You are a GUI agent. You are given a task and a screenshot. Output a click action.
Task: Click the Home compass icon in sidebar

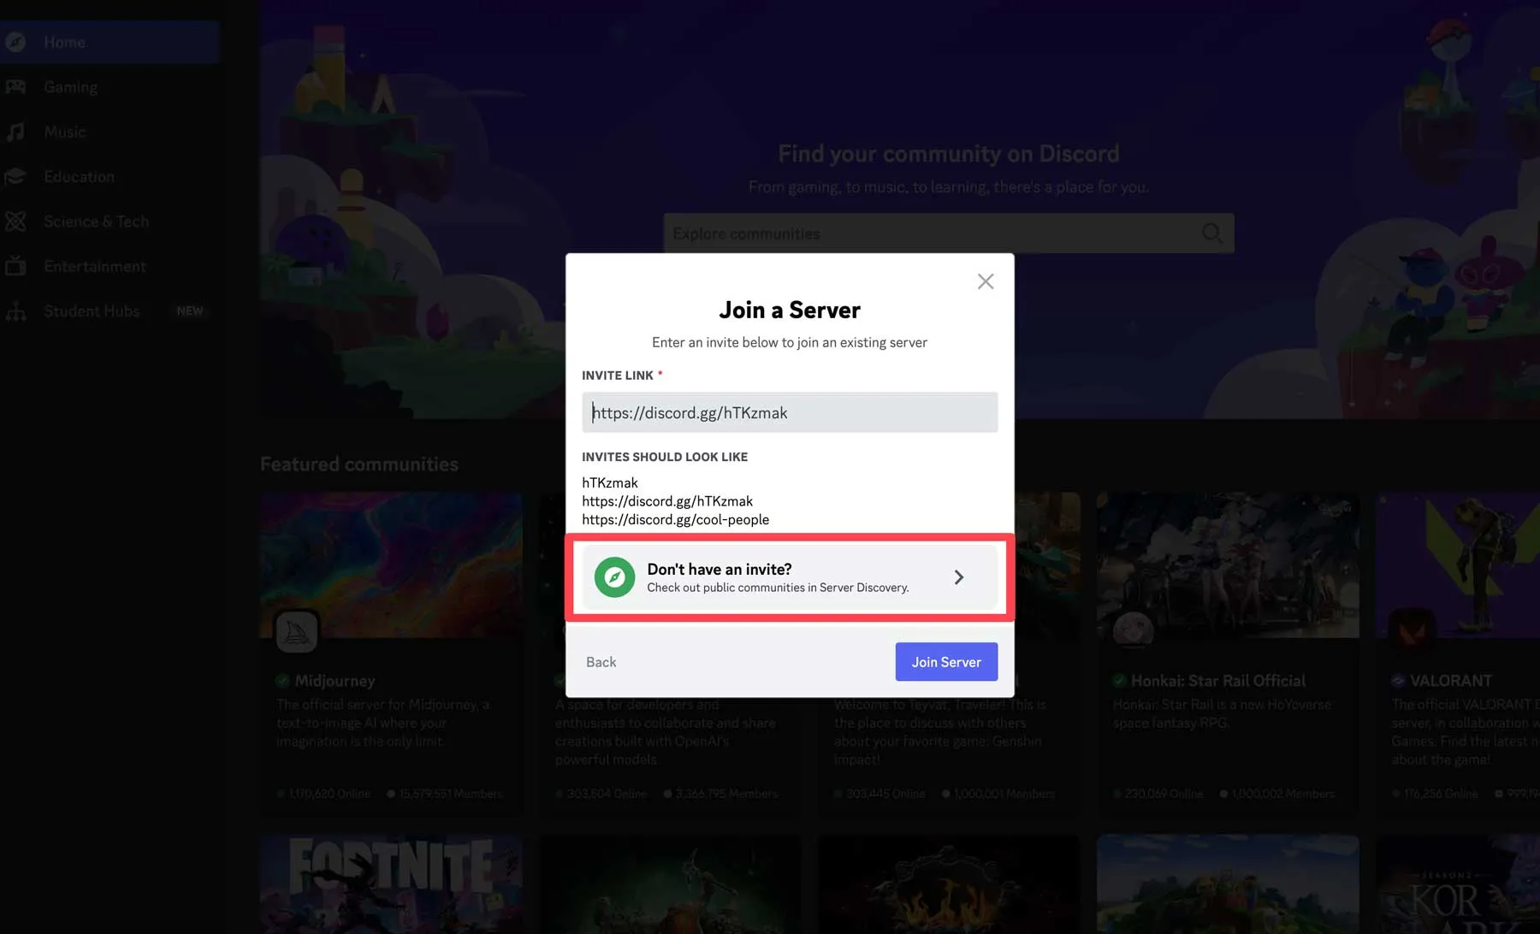[16, 42]
